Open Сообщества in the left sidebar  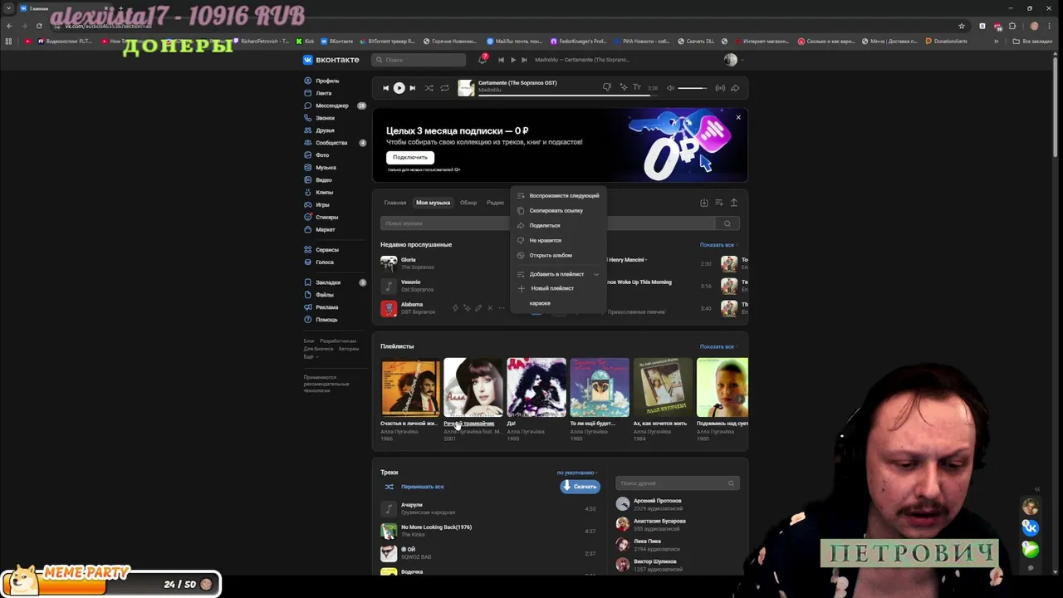(331, 143)
